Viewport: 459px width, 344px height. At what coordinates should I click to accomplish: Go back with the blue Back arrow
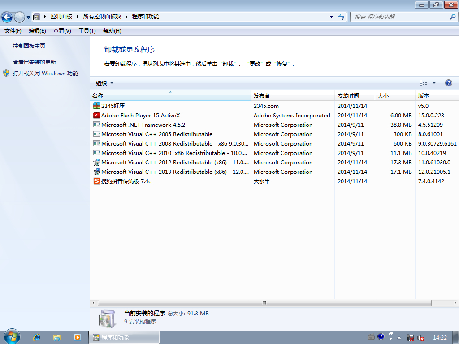pyautogui.click(x=7, y=17)
